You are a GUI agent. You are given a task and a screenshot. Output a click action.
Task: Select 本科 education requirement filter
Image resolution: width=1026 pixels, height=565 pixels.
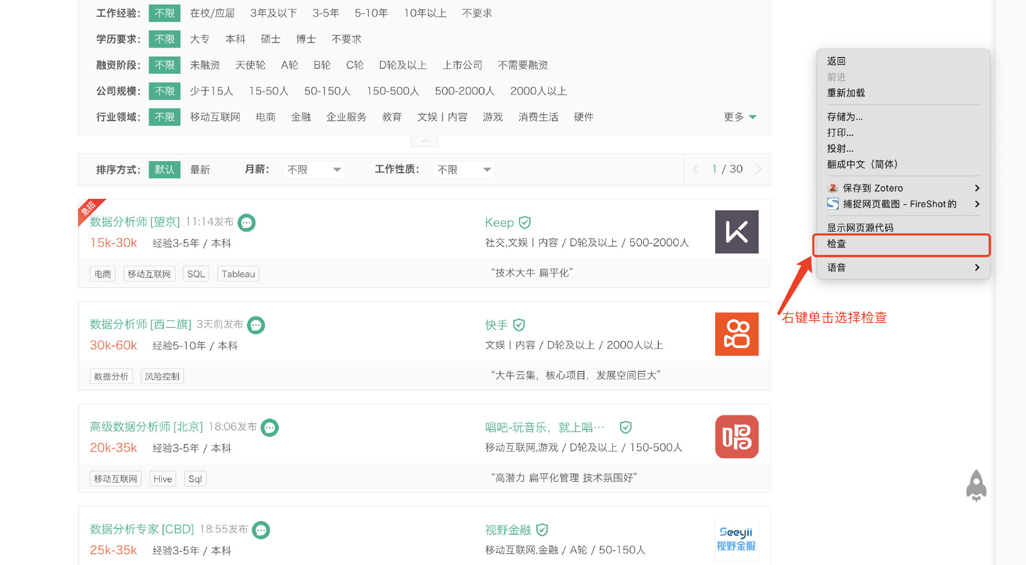235,39
